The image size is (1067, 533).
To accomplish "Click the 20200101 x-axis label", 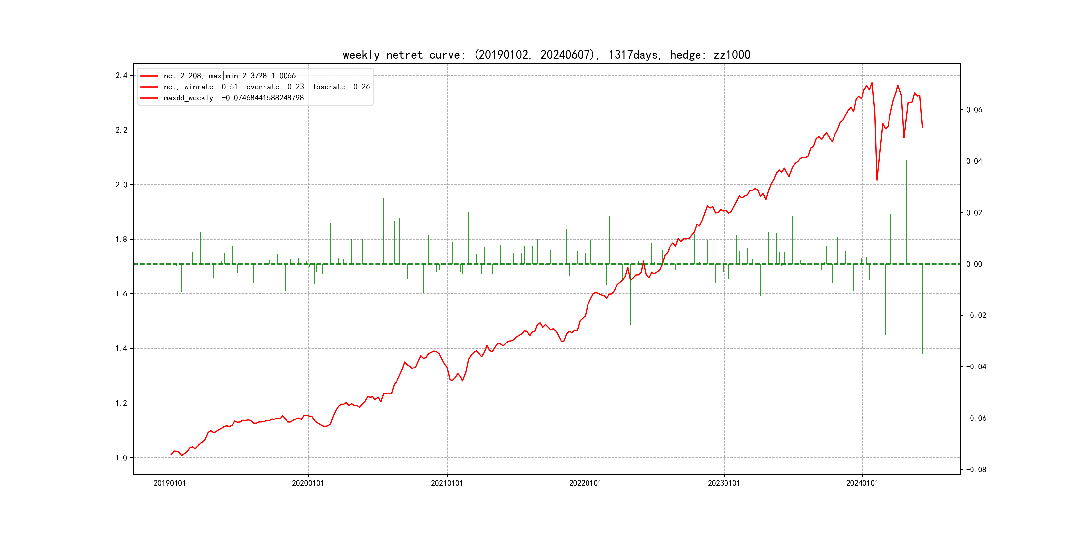I will 308,483.
